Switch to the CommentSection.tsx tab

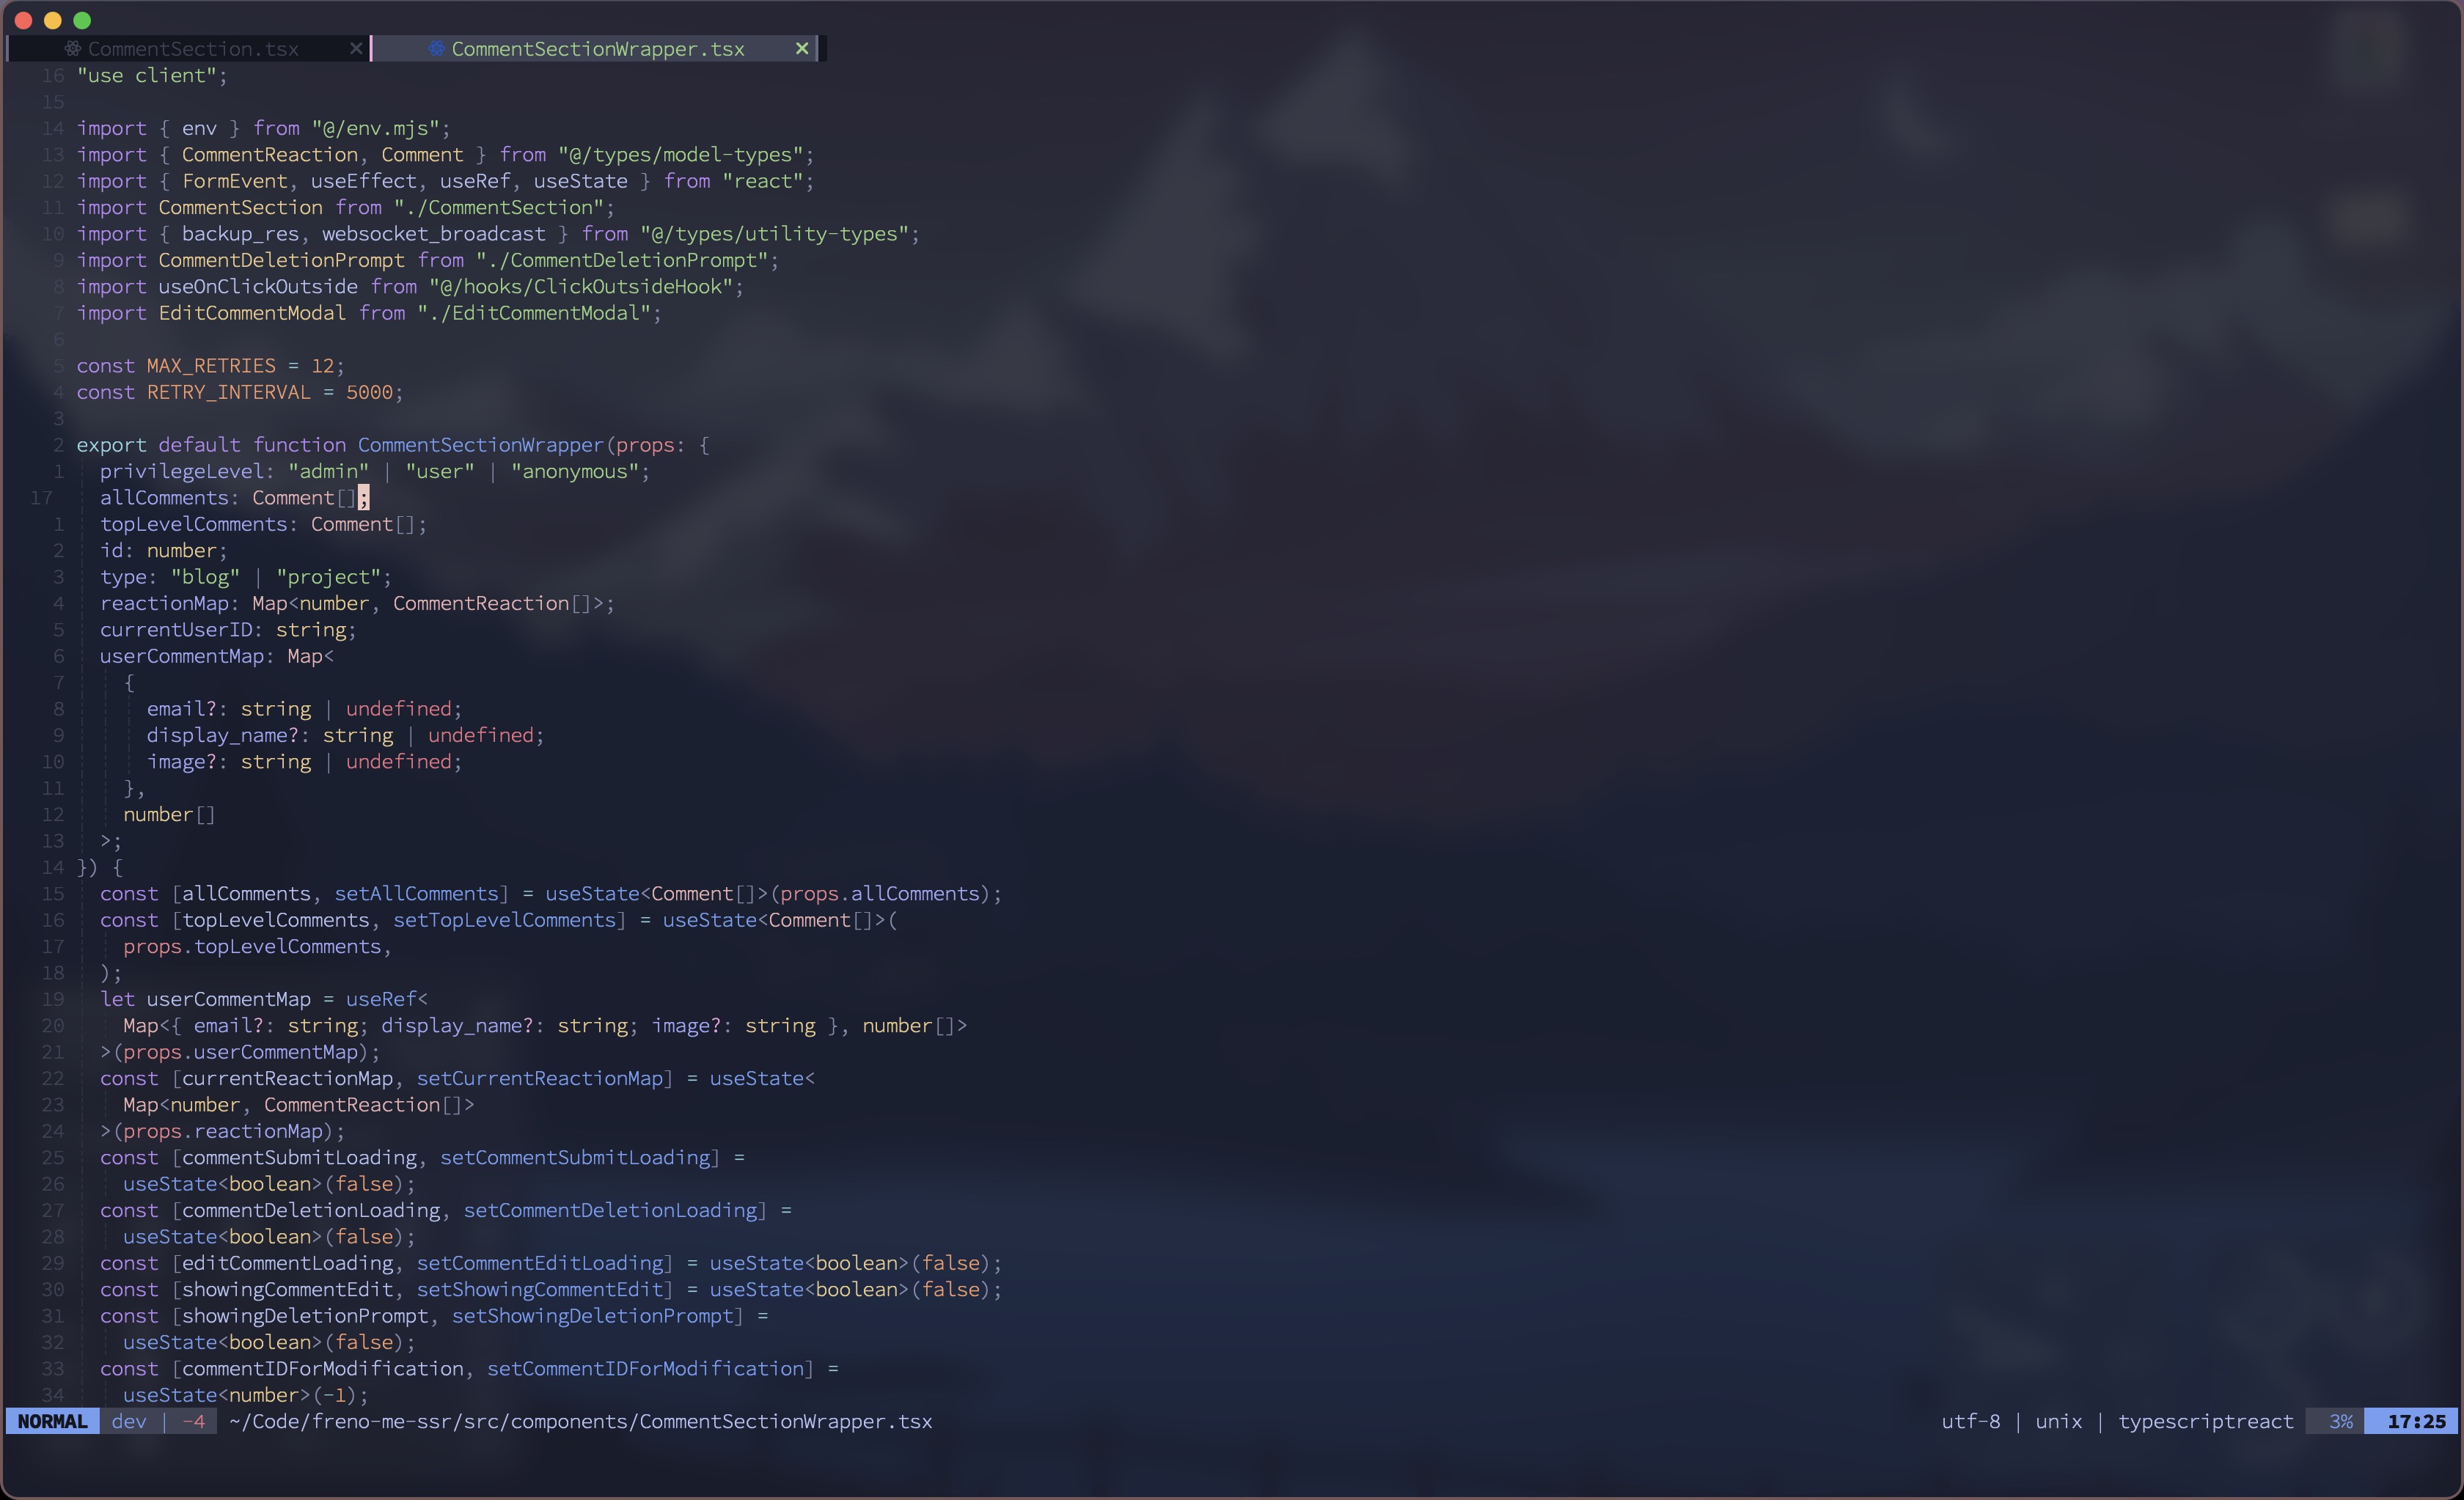pos(192,49)
